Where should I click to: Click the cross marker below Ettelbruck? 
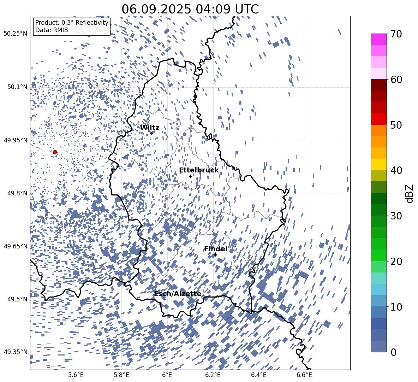190,176
